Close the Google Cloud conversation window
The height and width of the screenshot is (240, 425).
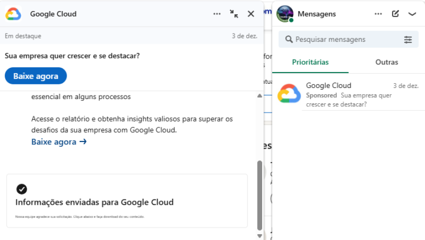pos(251,14)
